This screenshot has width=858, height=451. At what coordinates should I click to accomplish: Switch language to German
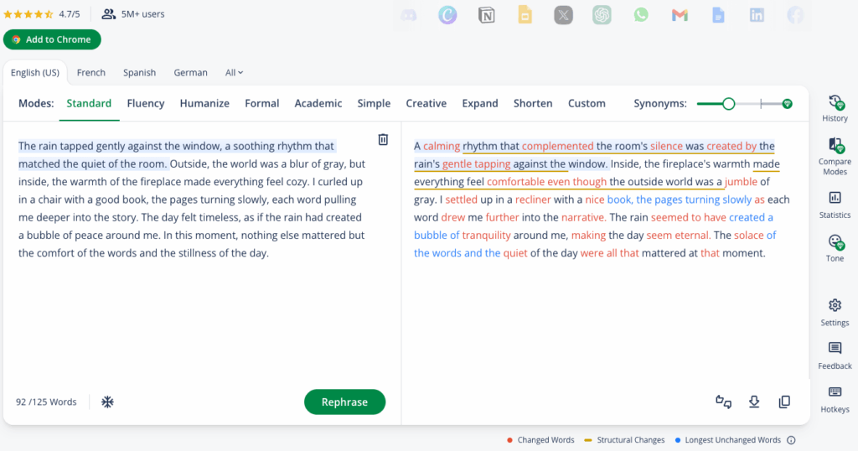(x=190, y=72)
